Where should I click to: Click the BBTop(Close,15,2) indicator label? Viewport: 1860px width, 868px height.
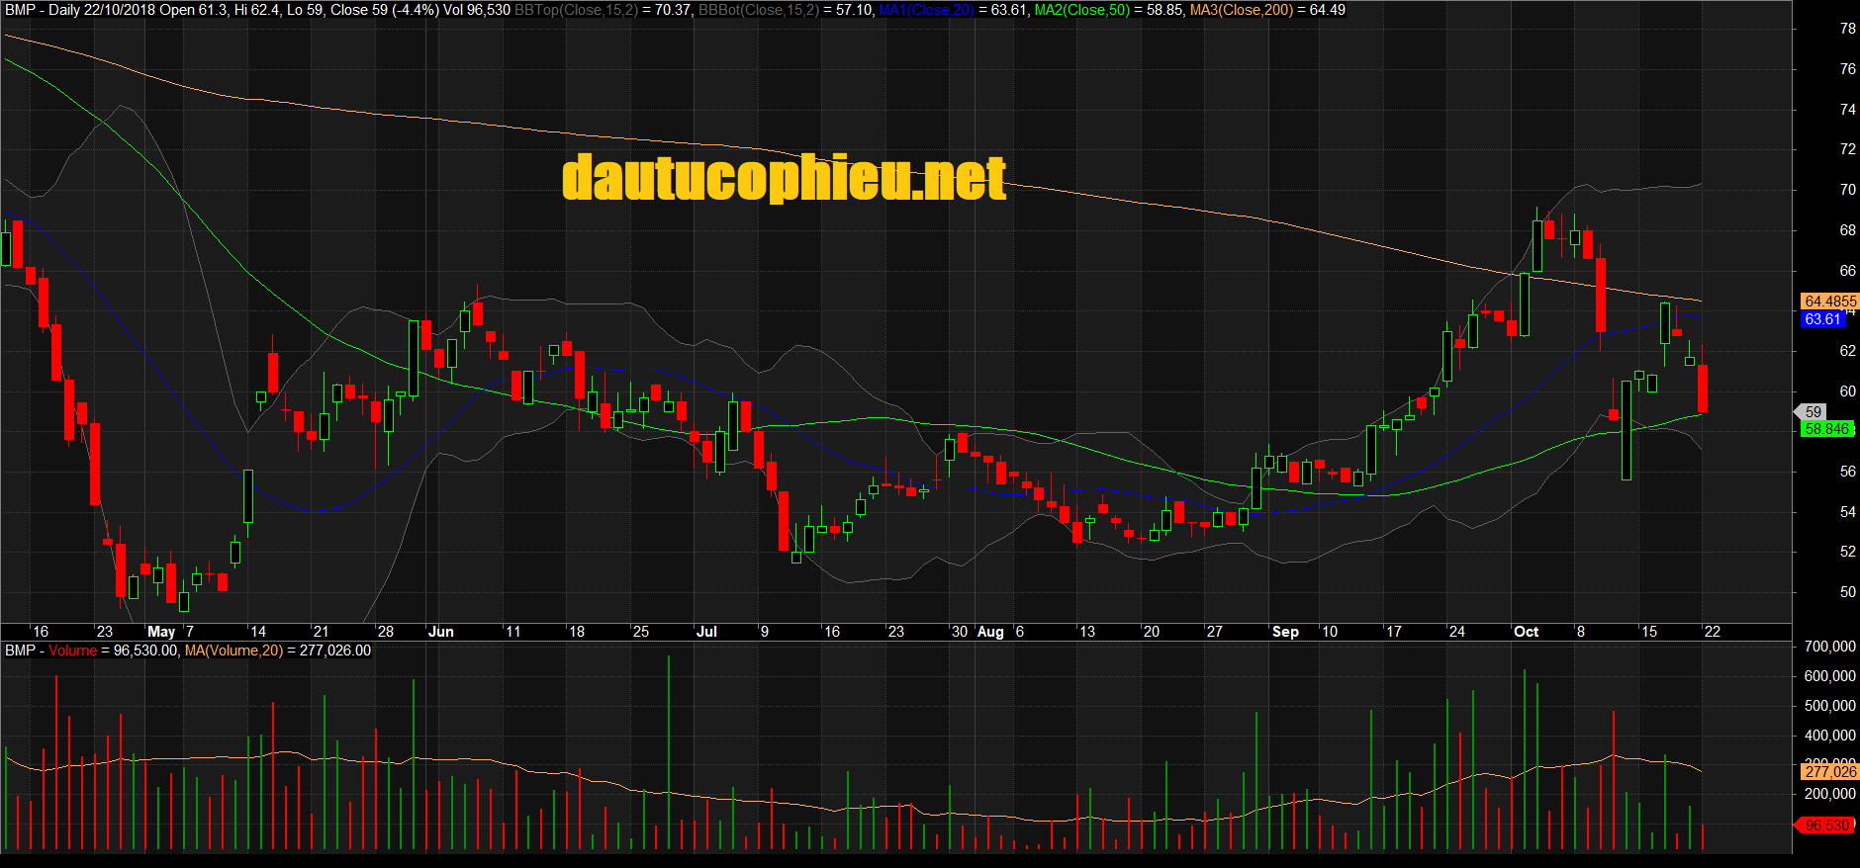pyautogui.click(x=576, y=10)
